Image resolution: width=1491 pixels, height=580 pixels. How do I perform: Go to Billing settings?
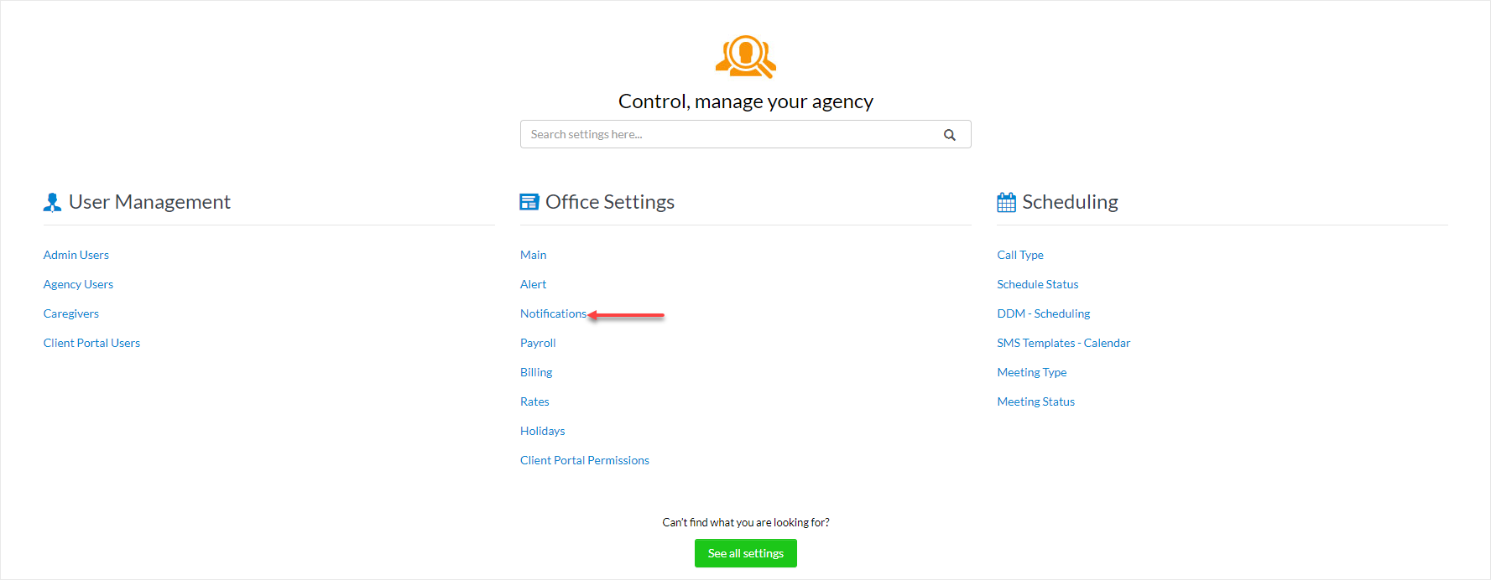[536, 372]
